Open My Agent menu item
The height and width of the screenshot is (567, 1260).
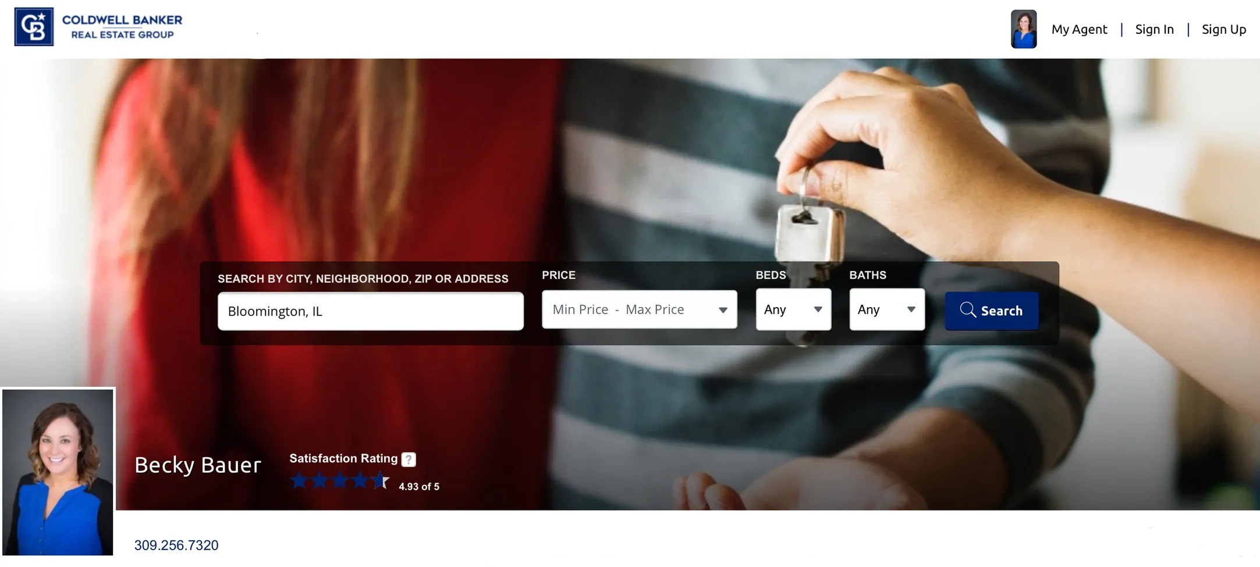coord(1079,29)
